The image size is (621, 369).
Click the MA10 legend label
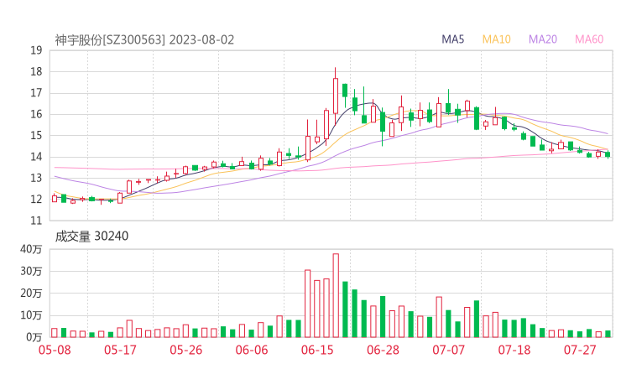click(496, 39)
